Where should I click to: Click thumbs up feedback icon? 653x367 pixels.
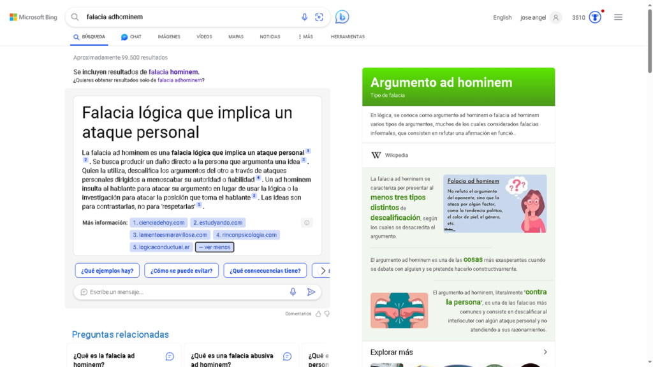point(318,313)
